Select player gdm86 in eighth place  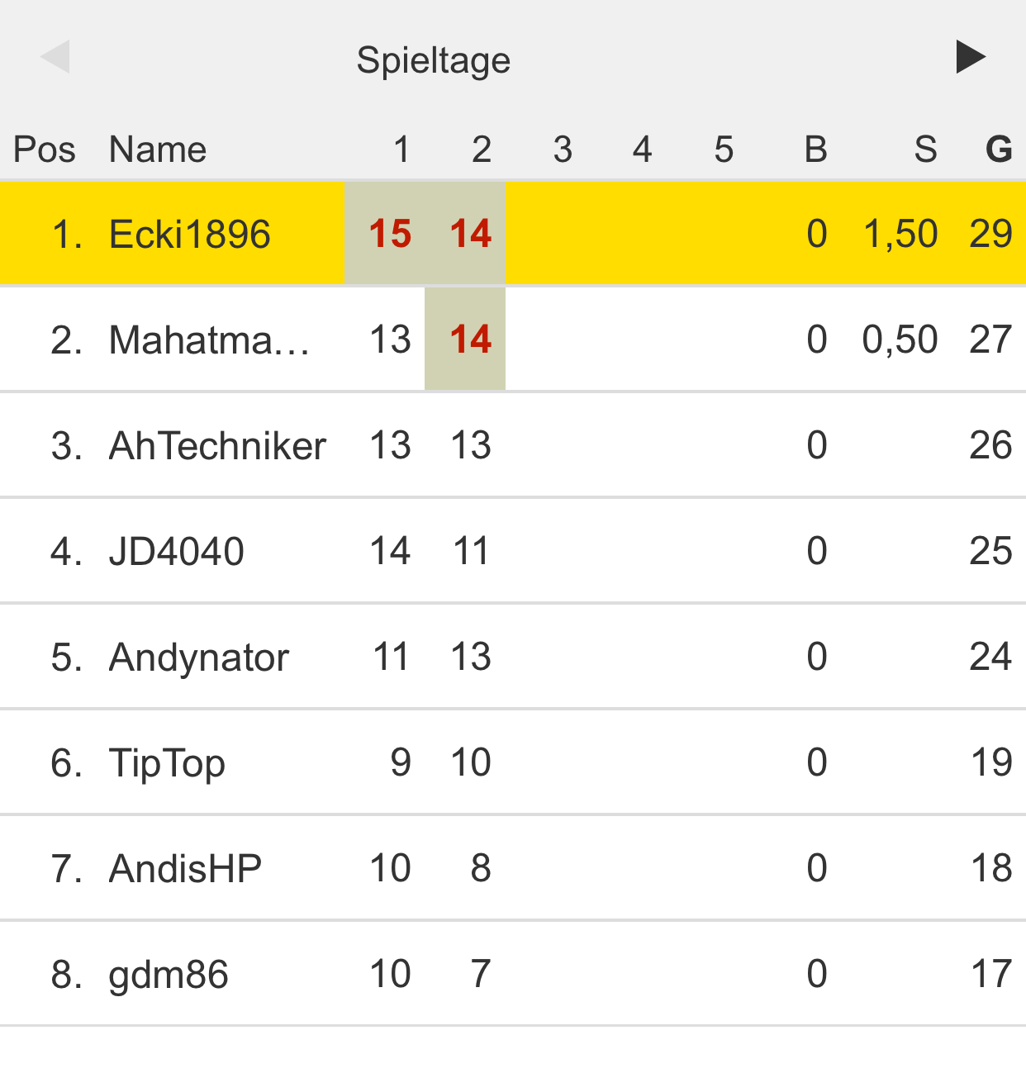(x=169, y=974)
